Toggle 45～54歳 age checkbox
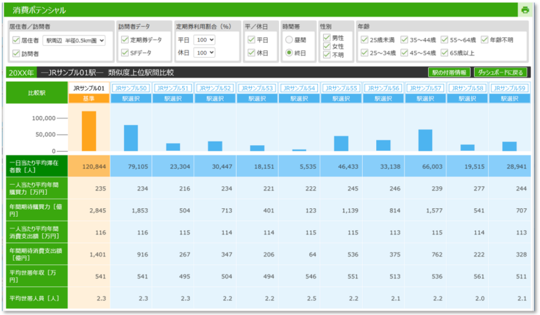Viewport: 540px width, 315px height. point(404,53)
